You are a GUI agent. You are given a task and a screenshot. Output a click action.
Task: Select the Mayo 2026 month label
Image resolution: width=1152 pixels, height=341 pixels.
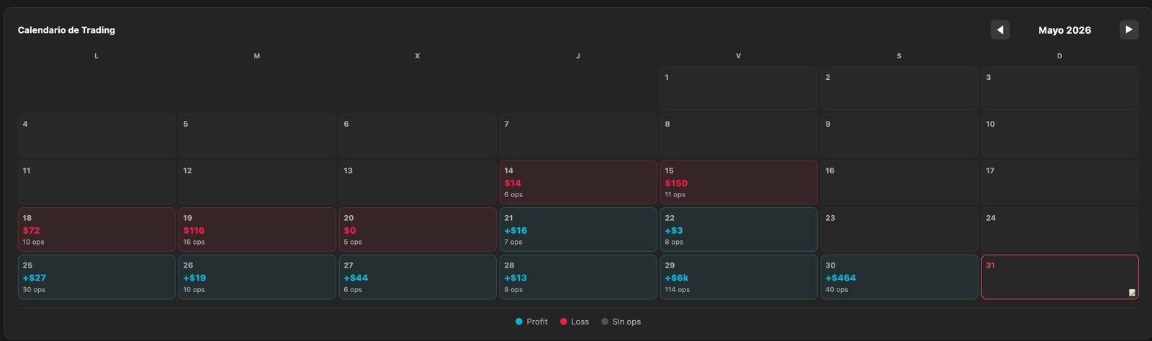click(1064, 30)
